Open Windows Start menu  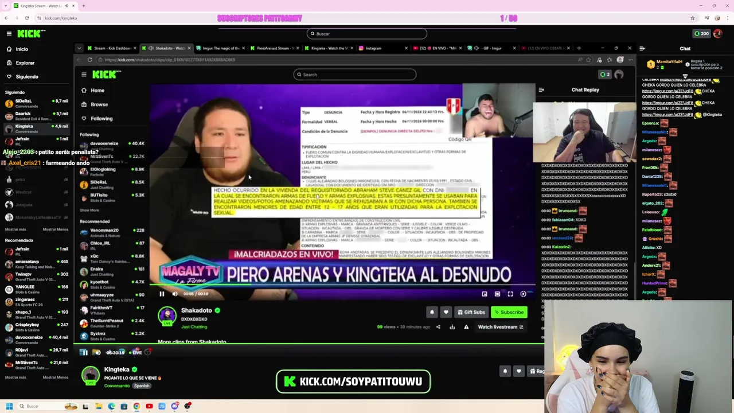click(9, 407)
